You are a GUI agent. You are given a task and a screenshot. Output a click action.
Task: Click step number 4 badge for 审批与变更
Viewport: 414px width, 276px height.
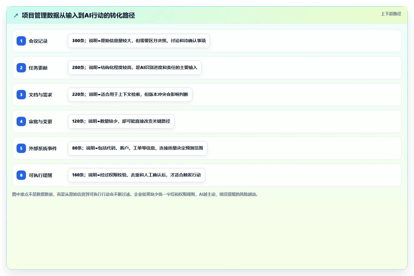point(21,121)
